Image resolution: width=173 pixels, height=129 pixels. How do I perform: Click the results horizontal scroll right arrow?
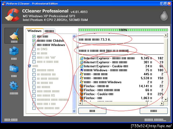coord(162,103)
